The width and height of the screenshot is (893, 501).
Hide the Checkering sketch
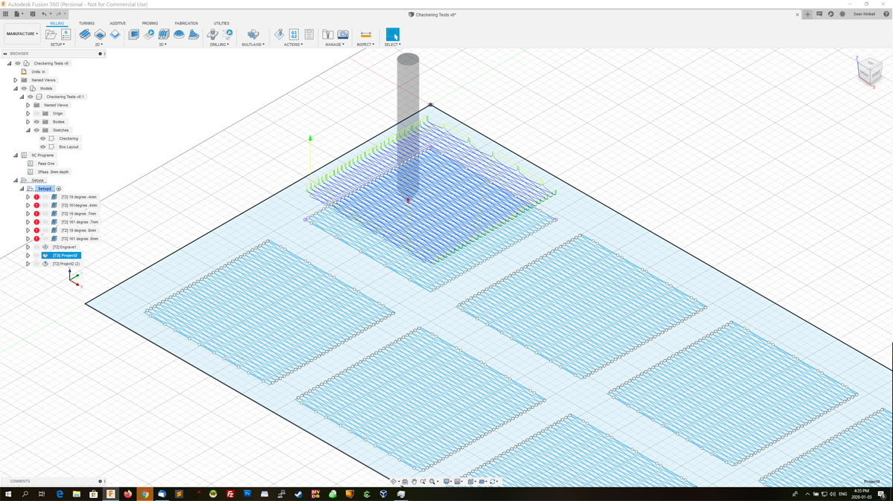coord(43,138)
